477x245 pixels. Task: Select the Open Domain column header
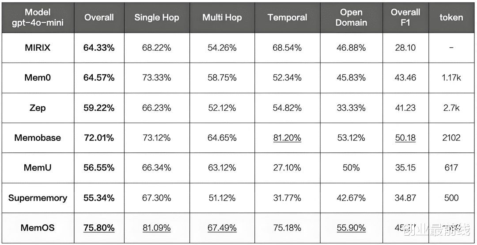351,18
